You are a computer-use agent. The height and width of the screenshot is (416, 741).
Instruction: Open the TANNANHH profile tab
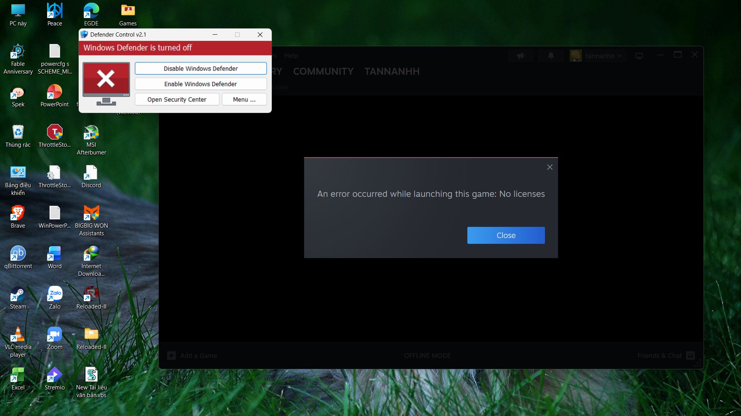[x=392, y=71]
